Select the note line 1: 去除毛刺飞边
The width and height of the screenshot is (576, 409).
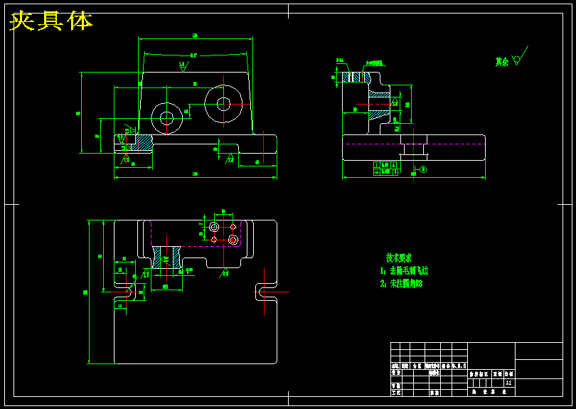click(x=404, y=271)
